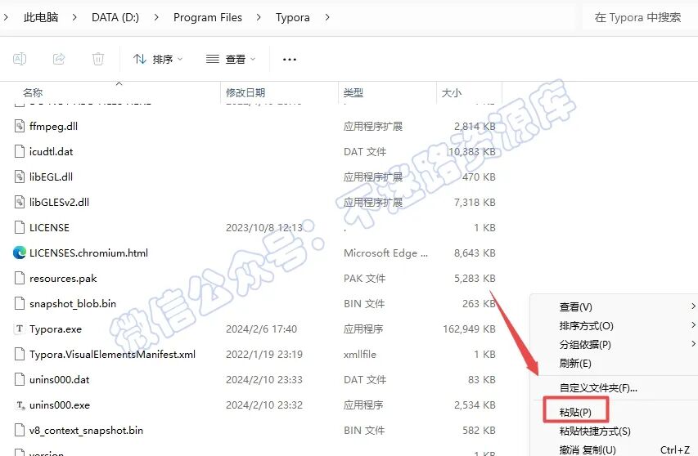Sort by the 大小 column header
Image resolution: width=698 pixels, height=456 pixels.
coord(452,92)
